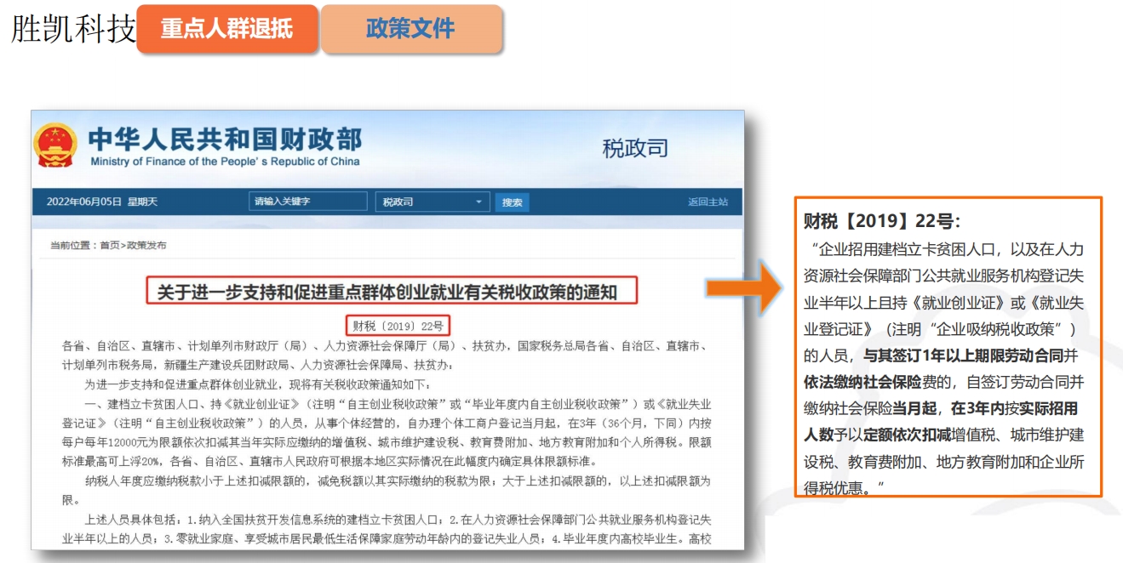Click the red-boxed notice title heading
This screenshot has height=563, width=1123.
click(387, 293)
